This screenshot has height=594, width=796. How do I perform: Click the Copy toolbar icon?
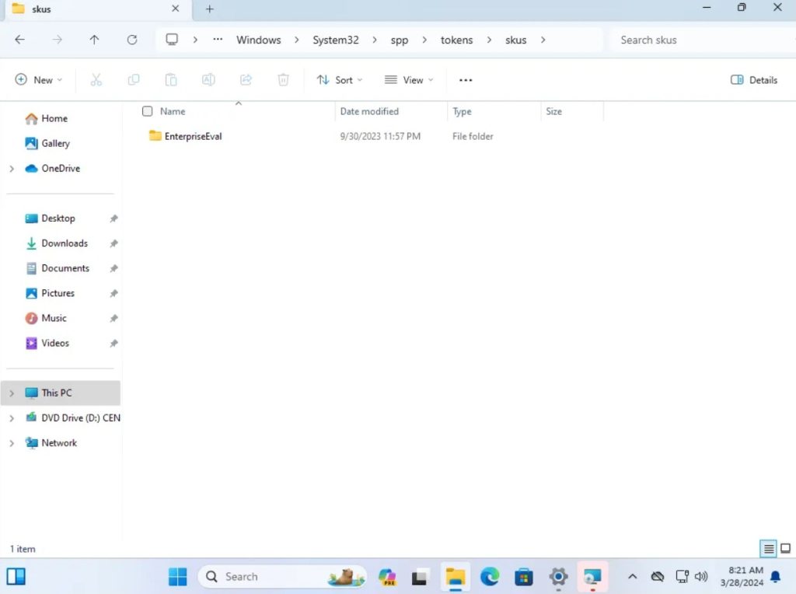134,80
